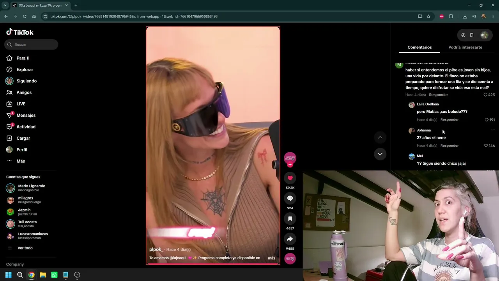Open the Explorar section
Image resolution: width=499 pixels, height=281 pixels.
[x=25, y=69]
